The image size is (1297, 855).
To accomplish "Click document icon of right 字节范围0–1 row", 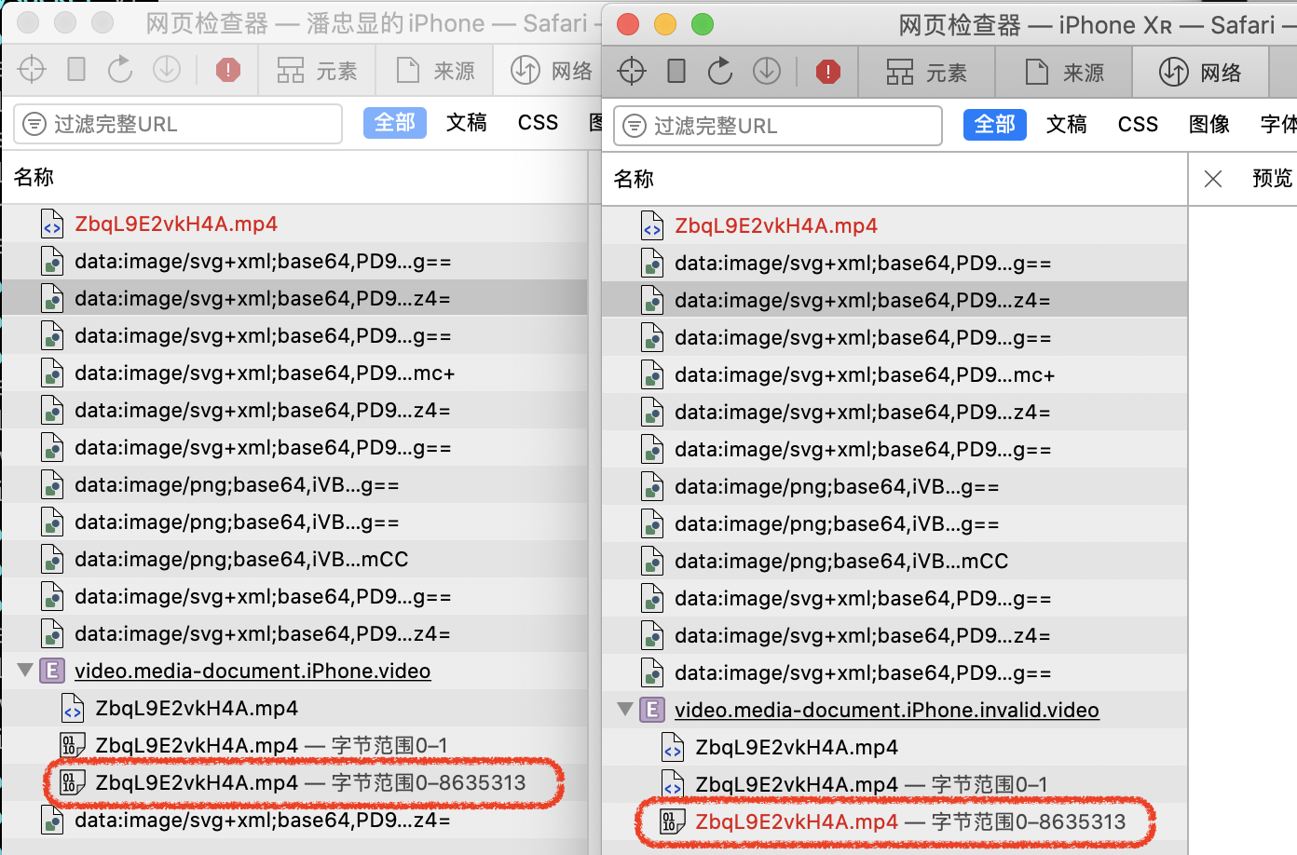I will pyautogui.click(x=672, y=784).
